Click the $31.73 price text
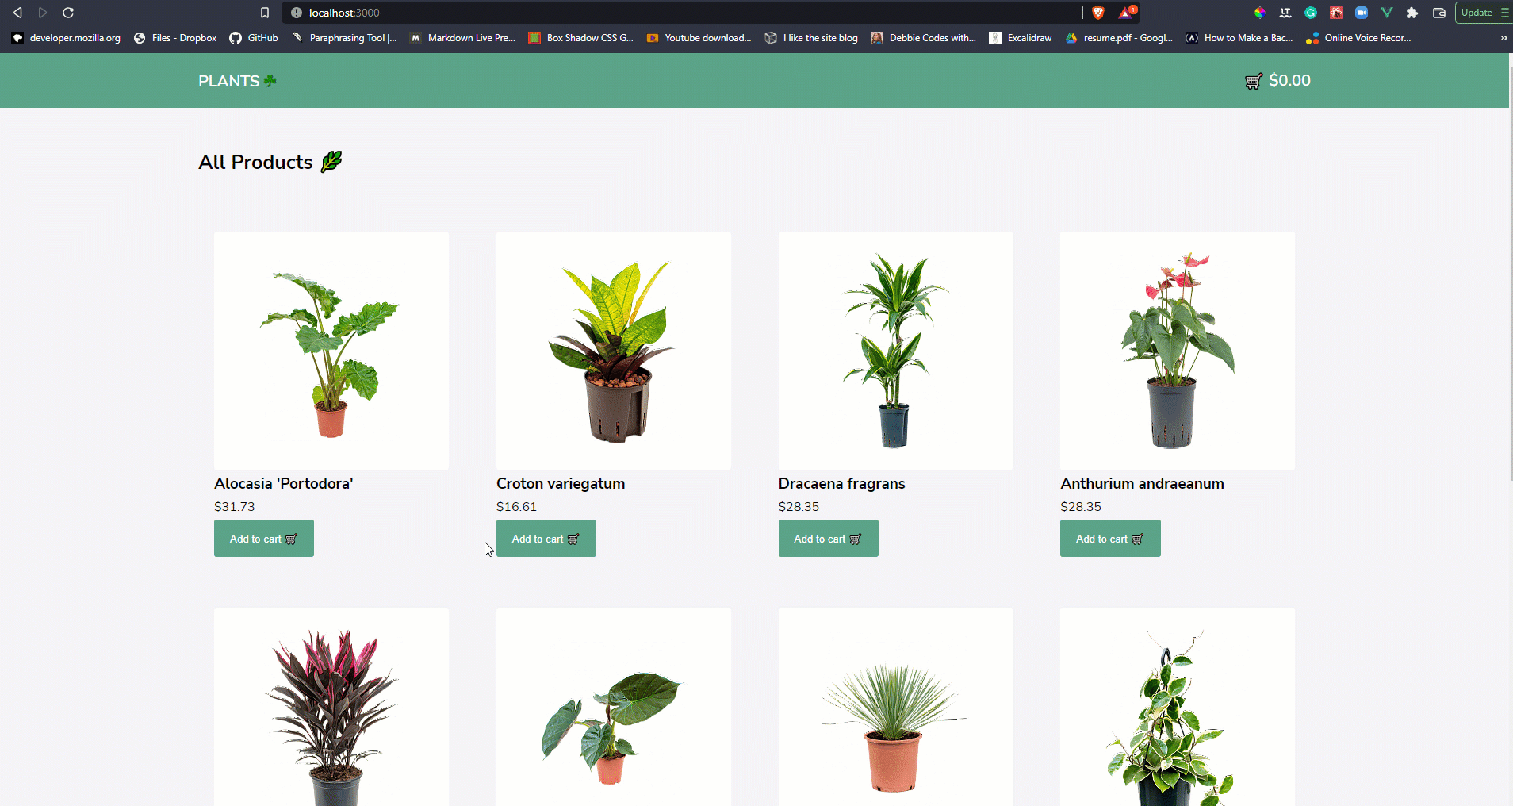The image size is (1513, 806). (x=235, y=506)
